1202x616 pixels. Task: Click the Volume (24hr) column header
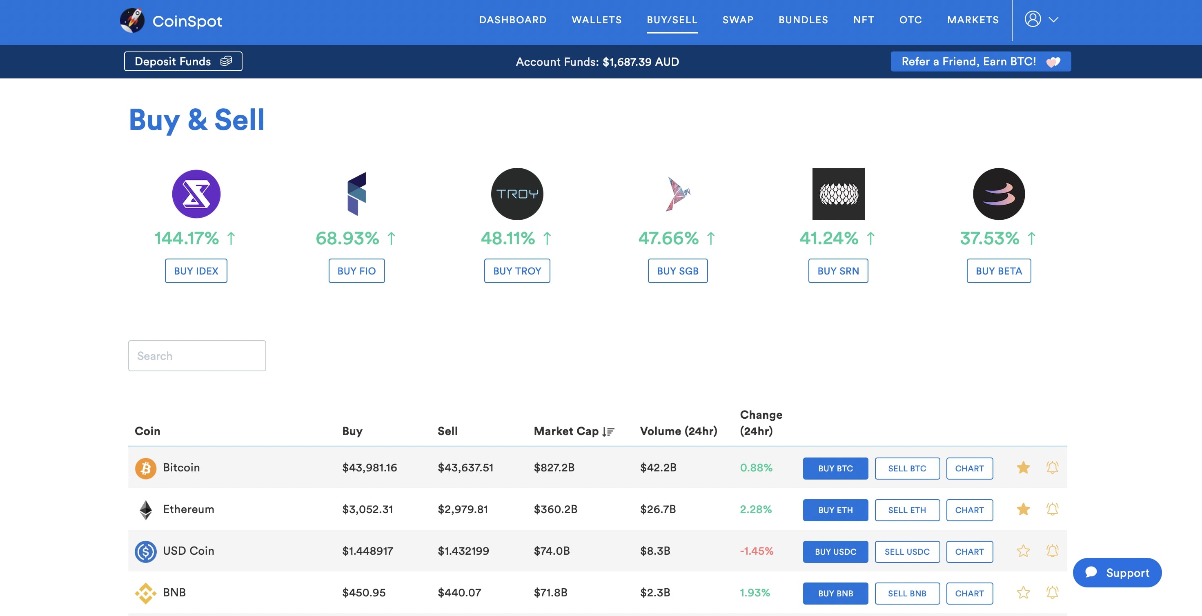tap(679, 431)
